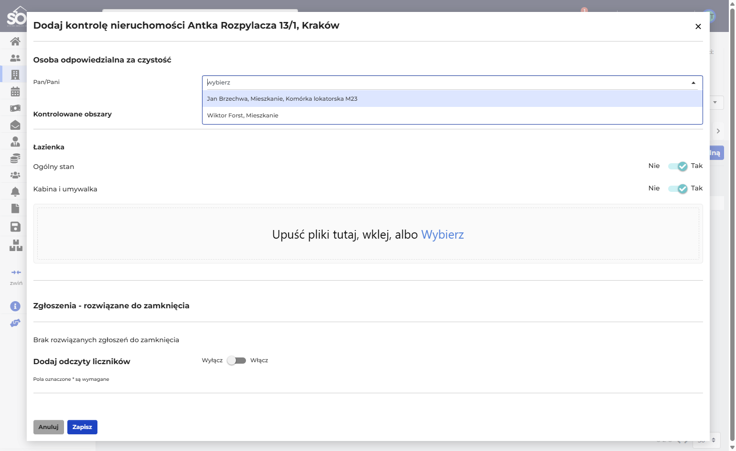
Task: Open the stacked boxes inventory icon
Action: (16, 245)
